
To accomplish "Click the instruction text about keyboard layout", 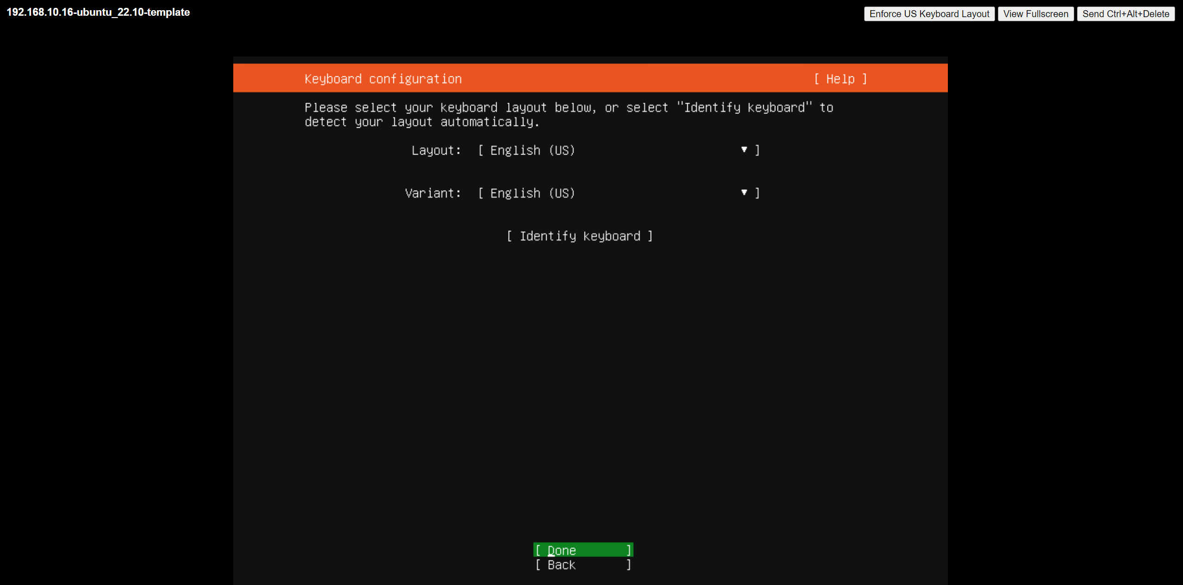I will click(569, 115).
